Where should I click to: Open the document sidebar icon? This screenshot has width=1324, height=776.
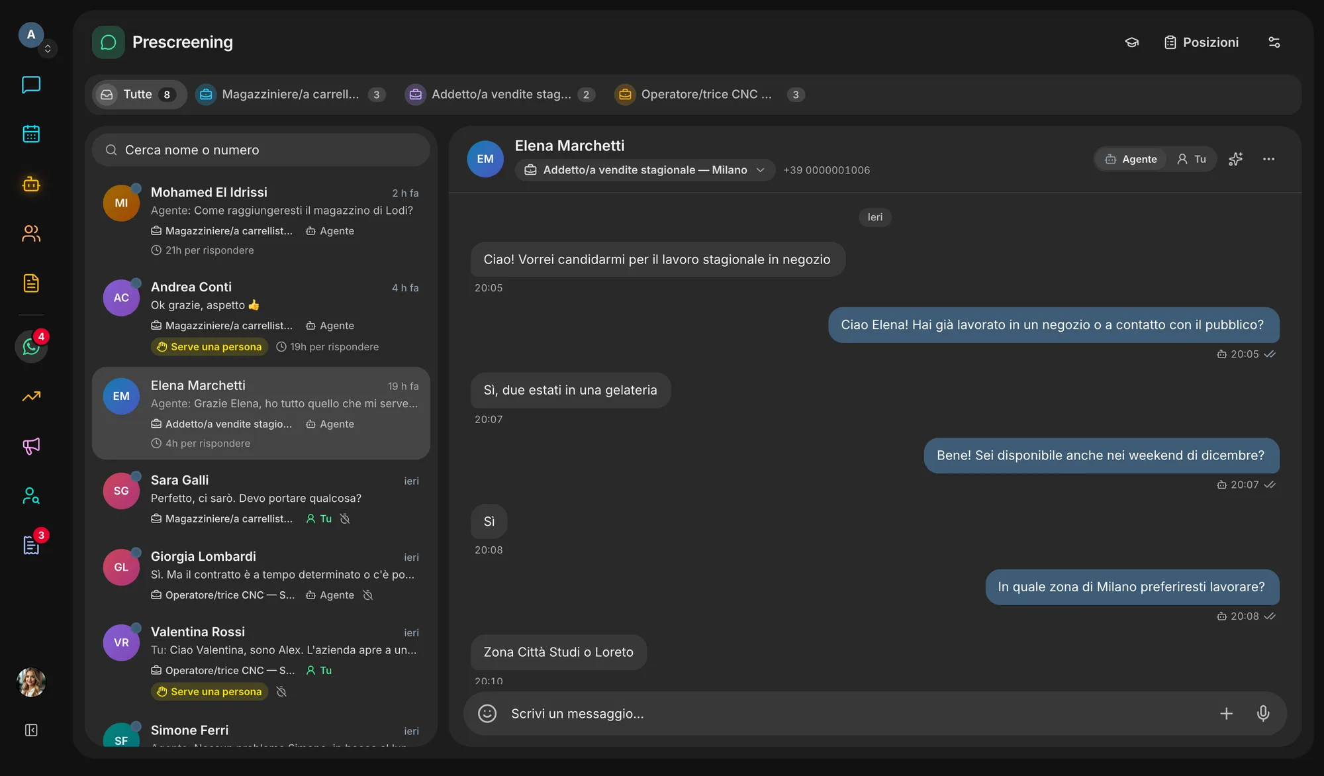point(31,283)
